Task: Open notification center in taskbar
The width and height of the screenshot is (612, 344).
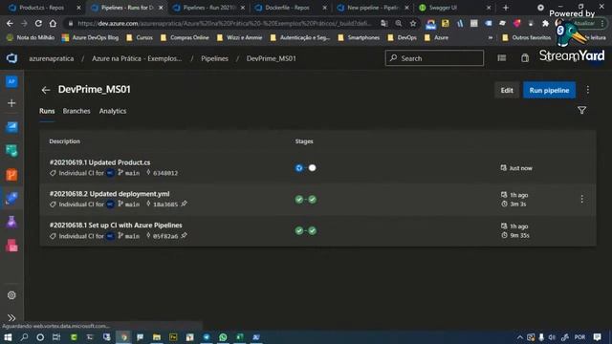Action: pos(597,337)
